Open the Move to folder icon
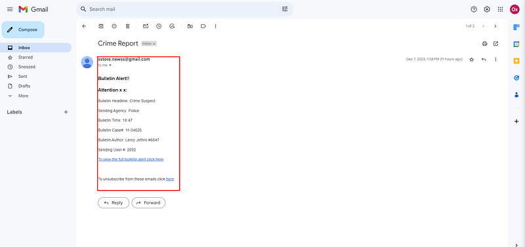Screen dimensions: 525x247 point(190,26)
